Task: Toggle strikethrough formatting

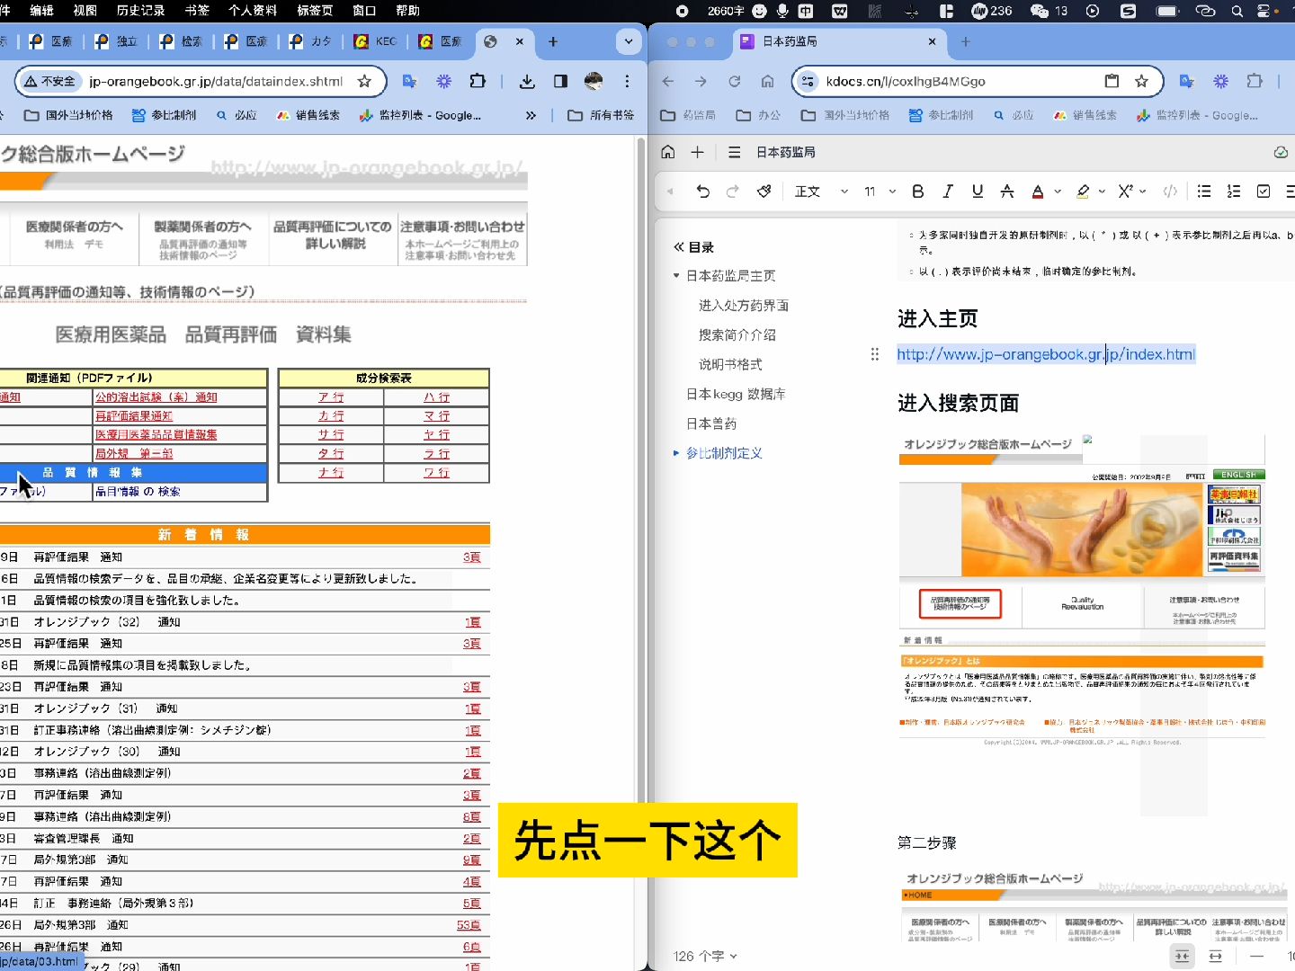Action: coord(1007,191)
